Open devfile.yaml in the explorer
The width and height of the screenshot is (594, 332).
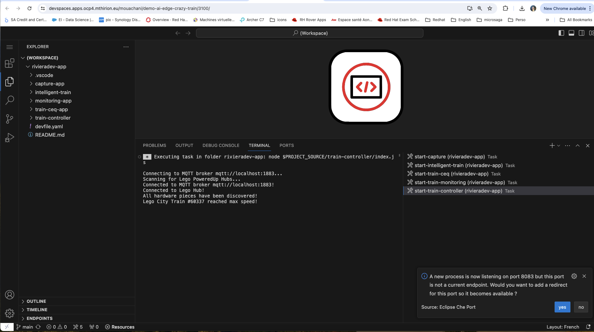click(x=49, y=126)
